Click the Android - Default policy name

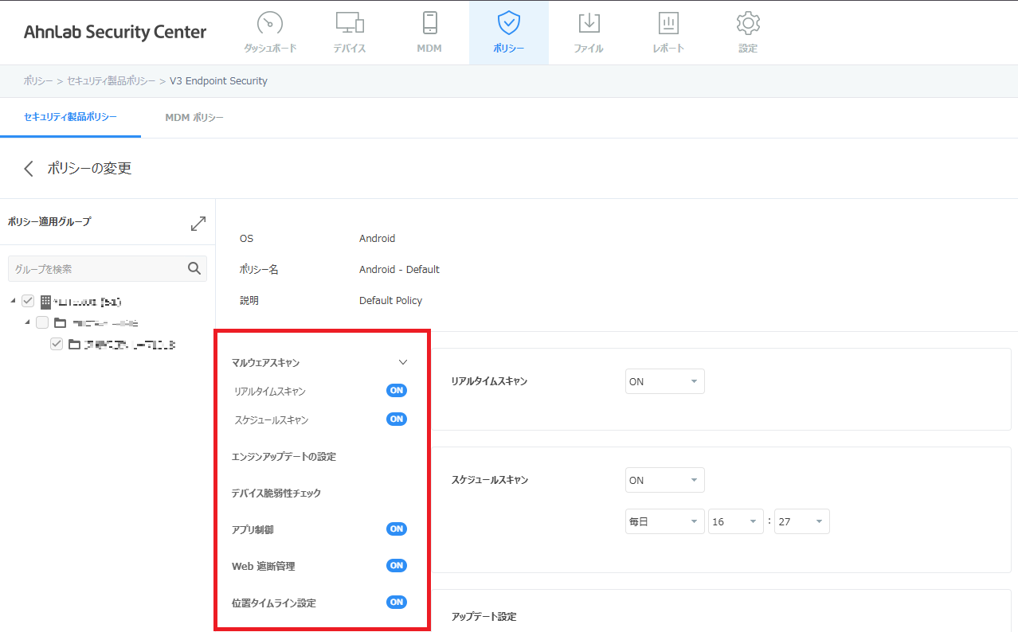399,269
